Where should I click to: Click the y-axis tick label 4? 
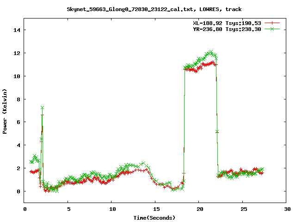coord(18,145)
